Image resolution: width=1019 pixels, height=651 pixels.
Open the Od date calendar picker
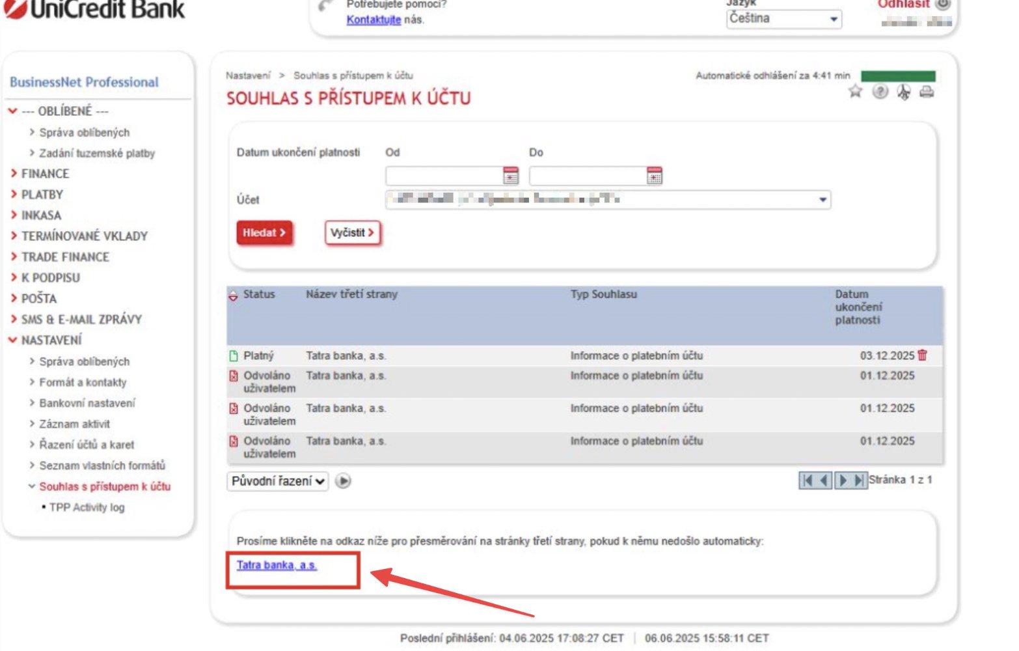pyautogui.click(x=511, y=175)
